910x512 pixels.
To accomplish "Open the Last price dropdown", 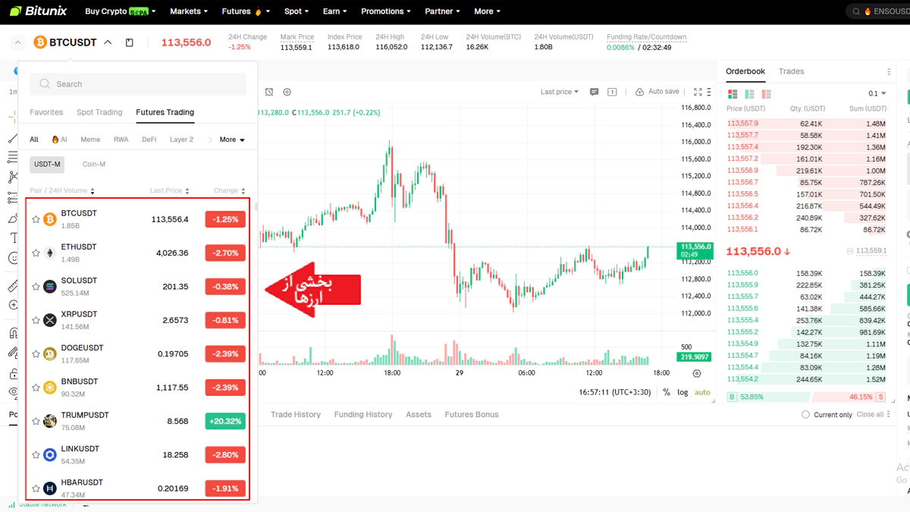I will 559,92.
